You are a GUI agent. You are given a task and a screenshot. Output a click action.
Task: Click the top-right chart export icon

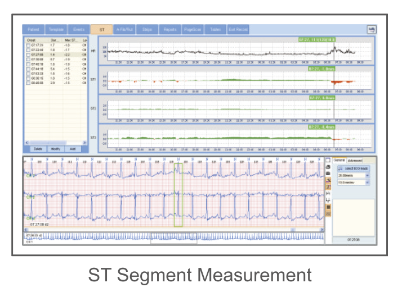[x=372, y=29]
